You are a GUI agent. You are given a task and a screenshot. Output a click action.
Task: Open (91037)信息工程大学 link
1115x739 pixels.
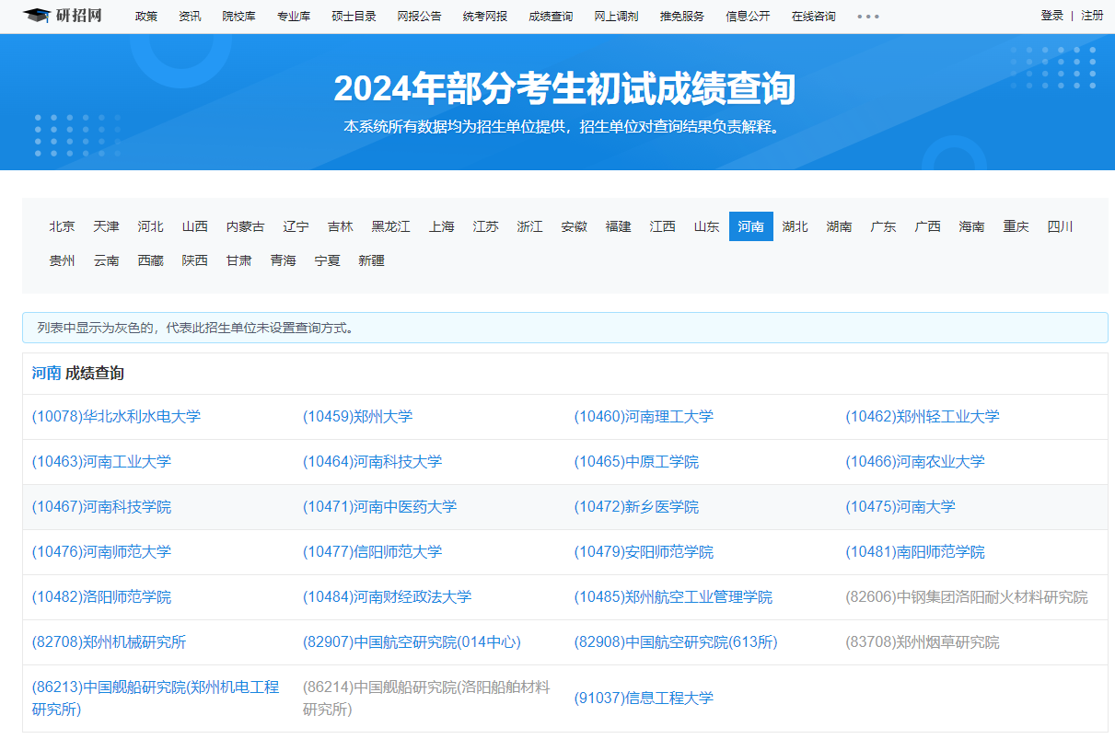pos(644,698)
